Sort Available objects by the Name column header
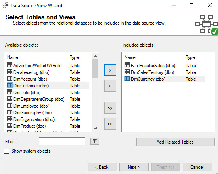The image size is (218, 174). [36, 57]
